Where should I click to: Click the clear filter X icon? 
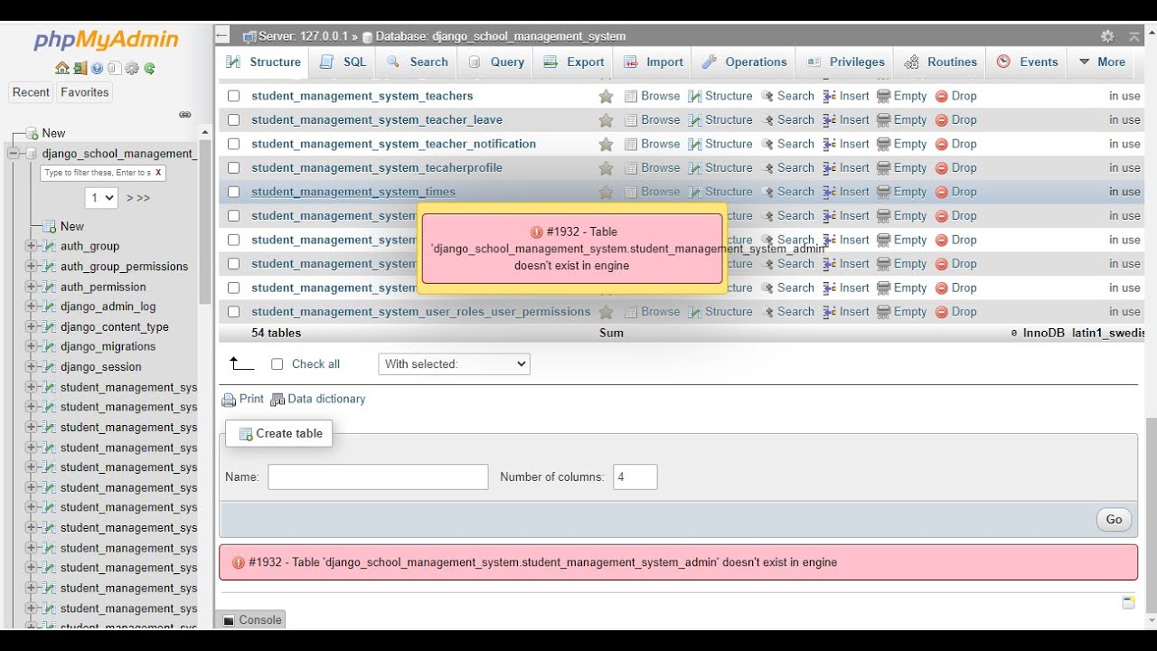click(x=158, y=173)
